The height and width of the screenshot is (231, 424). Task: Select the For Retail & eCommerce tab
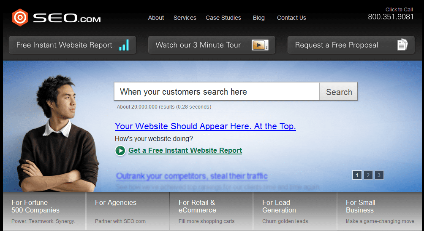[x=211, y=211]
